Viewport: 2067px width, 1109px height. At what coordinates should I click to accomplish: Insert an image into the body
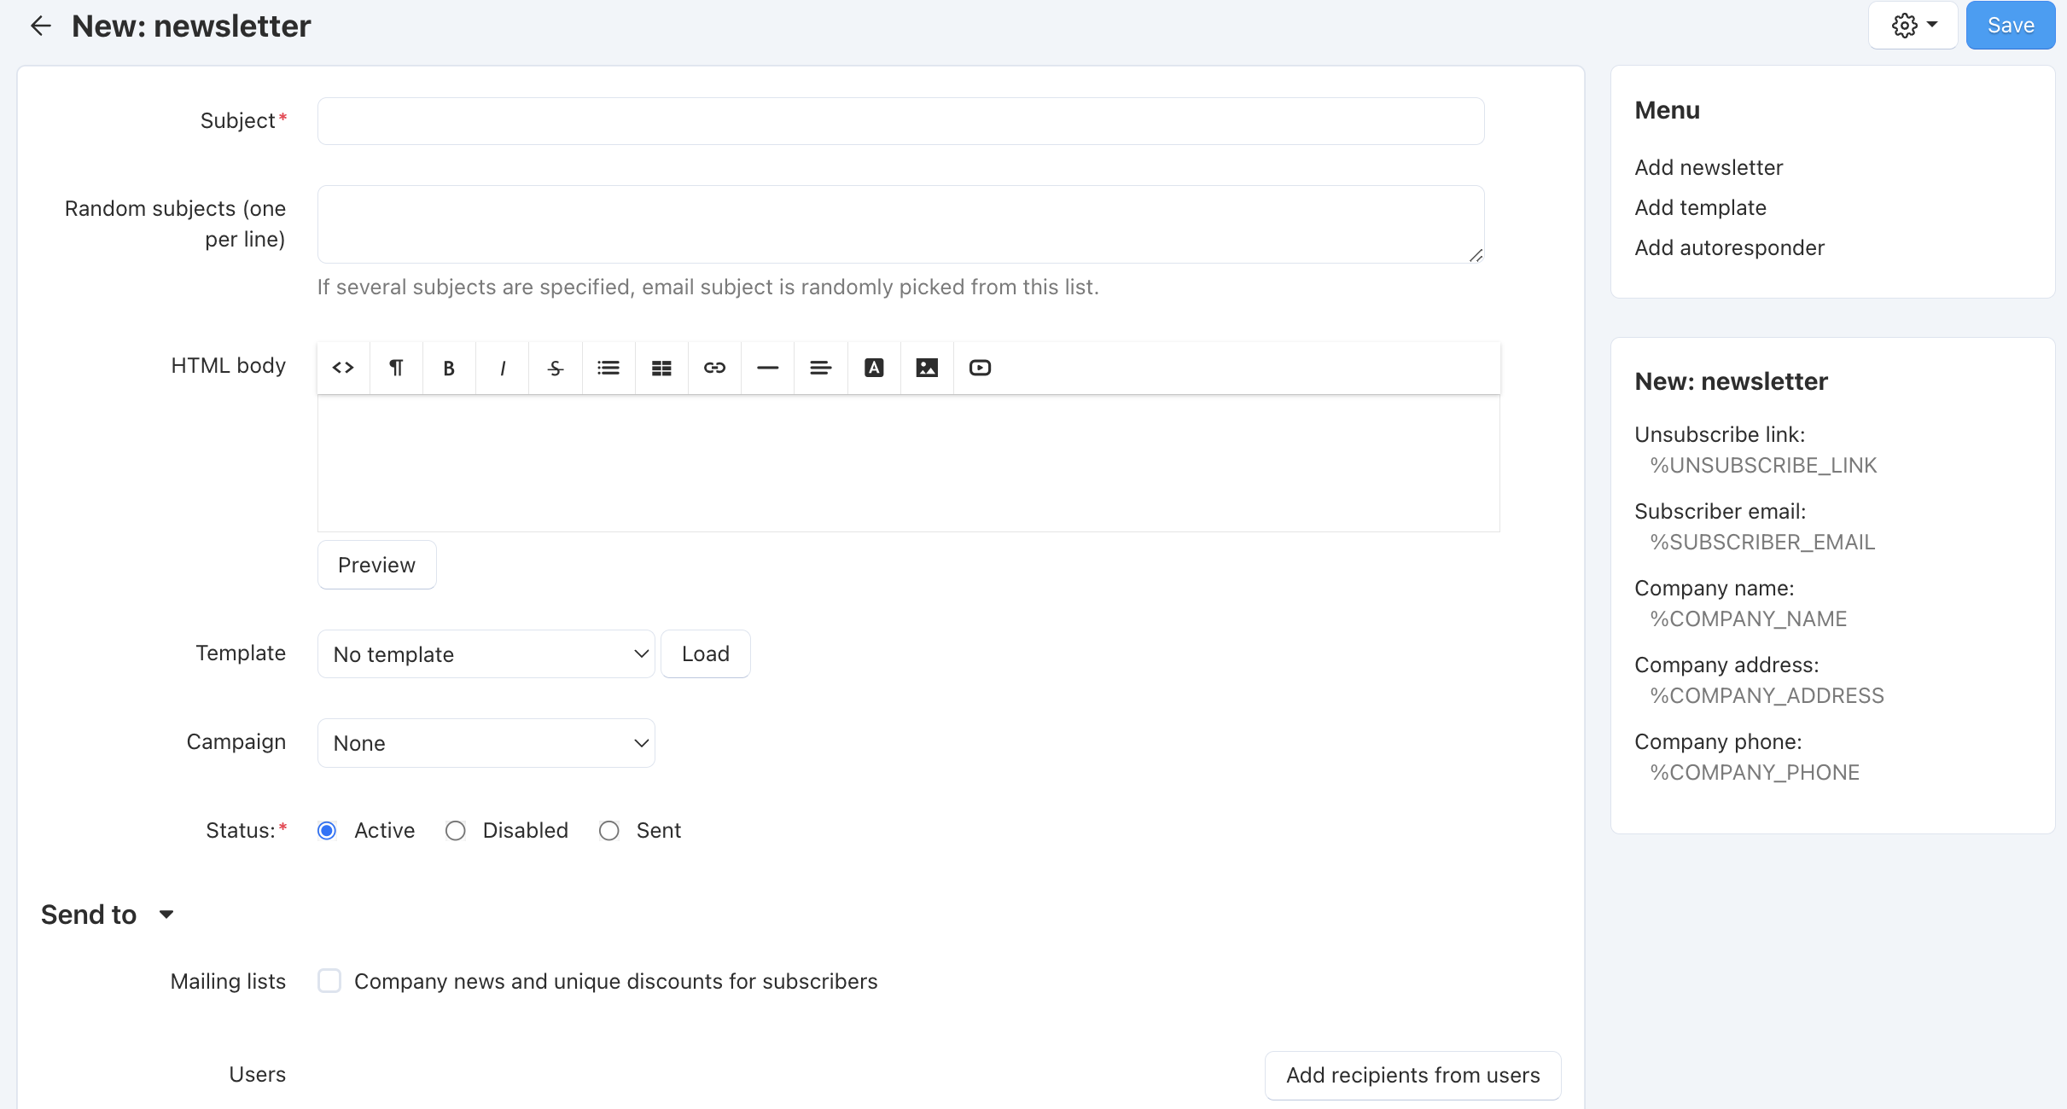pyautogui.click(x=927, y=368)
